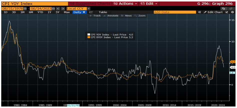237x108 pixels.
Task: Open chart settings gear icon
Action: click(232, 12)
